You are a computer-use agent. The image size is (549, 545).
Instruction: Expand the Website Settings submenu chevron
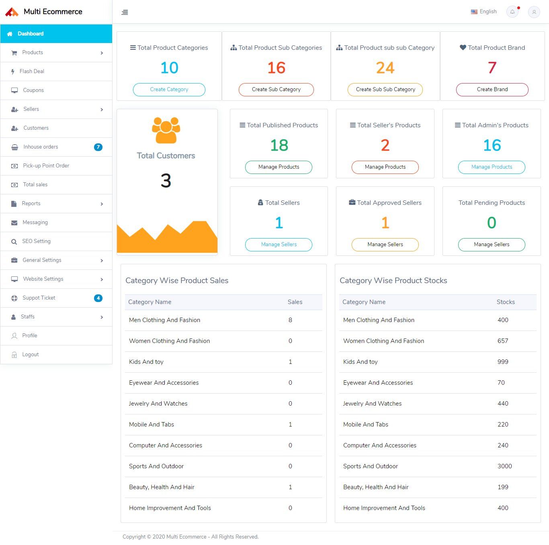click(x=102, y=280)
